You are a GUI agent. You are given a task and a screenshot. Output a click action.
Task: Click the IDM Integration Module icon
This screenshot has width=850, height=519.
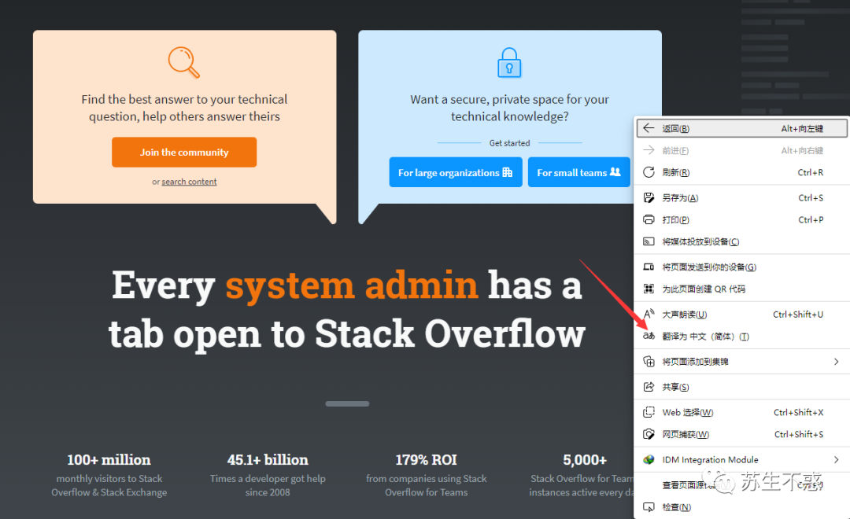click(x=649, y=459)
